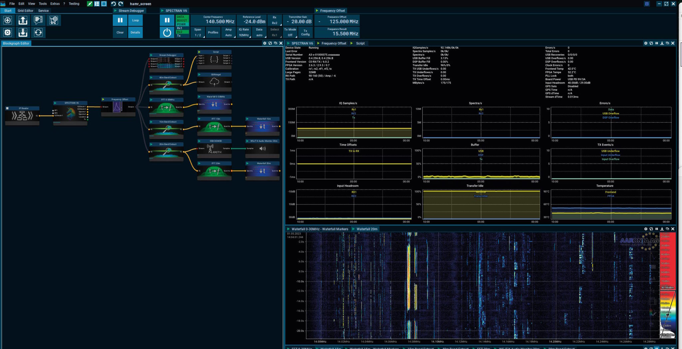Expand the Tx Mode Off dropdown

click(290, 32)
